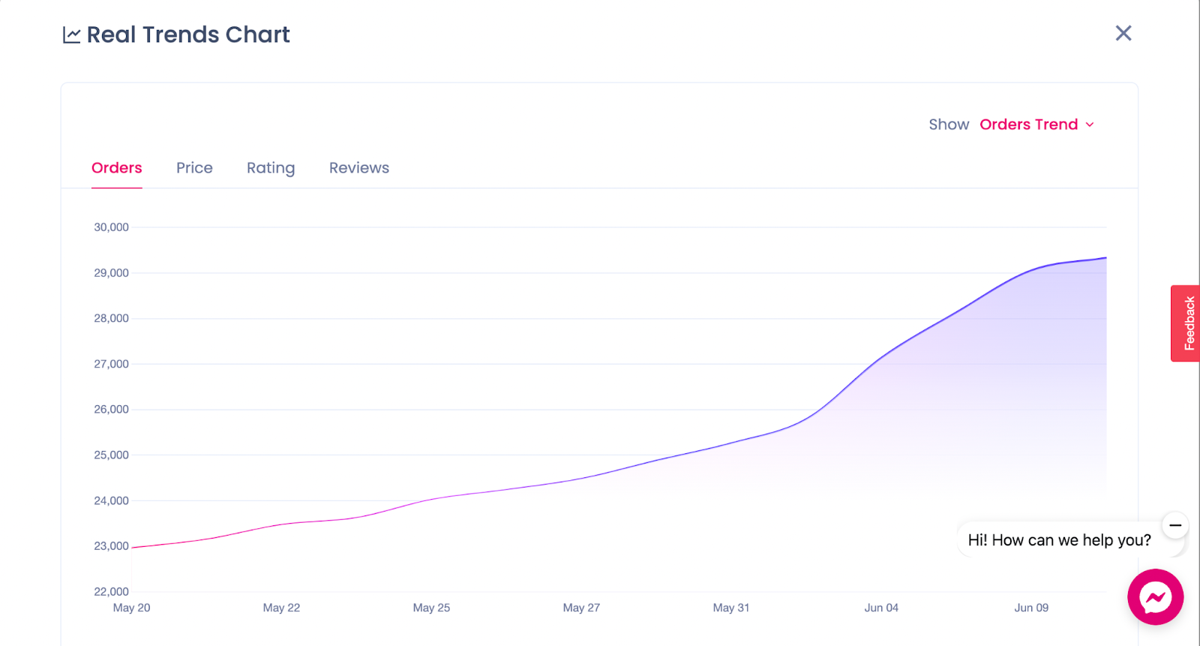Click the trend chart icon beside the title
This screenshot has height=646, width=1200.
point(71,35)
